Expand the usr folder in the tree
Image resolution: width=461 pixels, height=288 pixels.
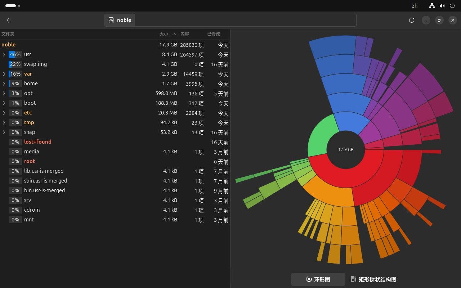coord(4,55)
